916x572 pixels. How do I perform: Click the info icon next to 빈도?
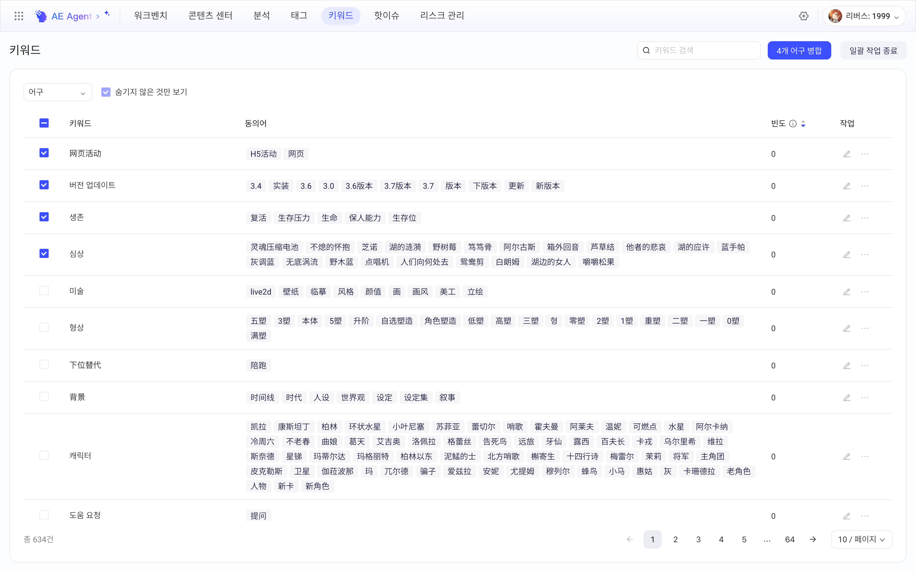pos(793,124)
